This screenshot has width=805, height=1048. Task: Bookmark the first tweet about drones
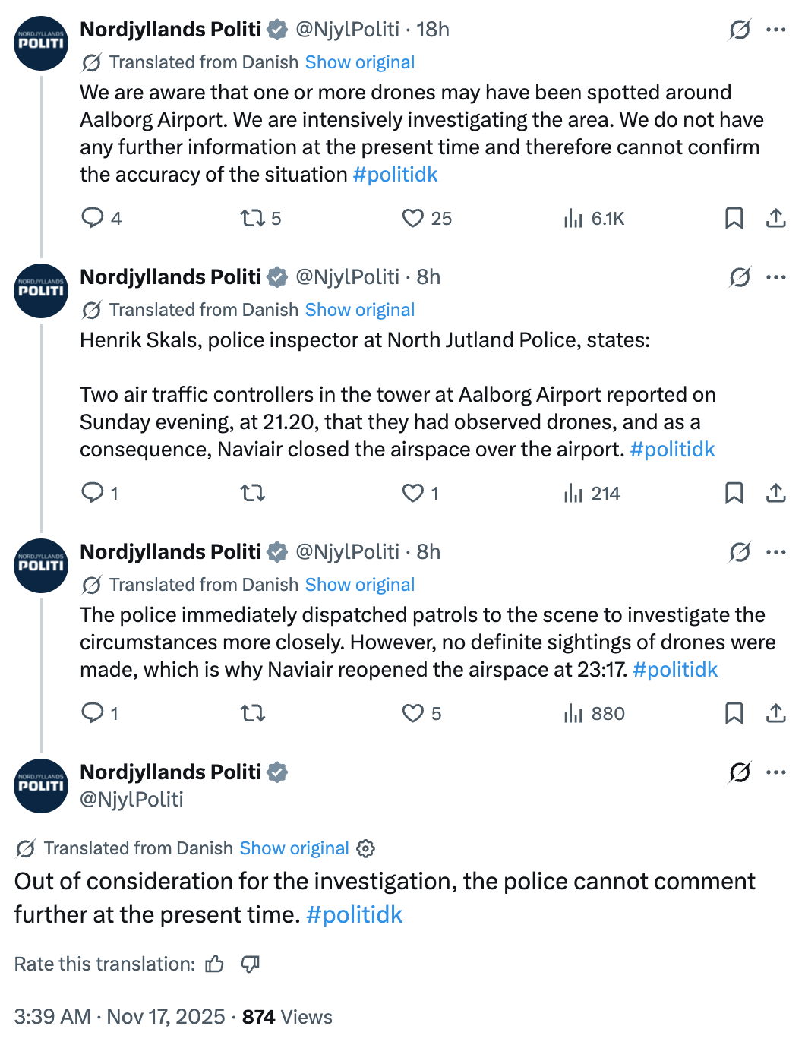(x=734, y=219)
